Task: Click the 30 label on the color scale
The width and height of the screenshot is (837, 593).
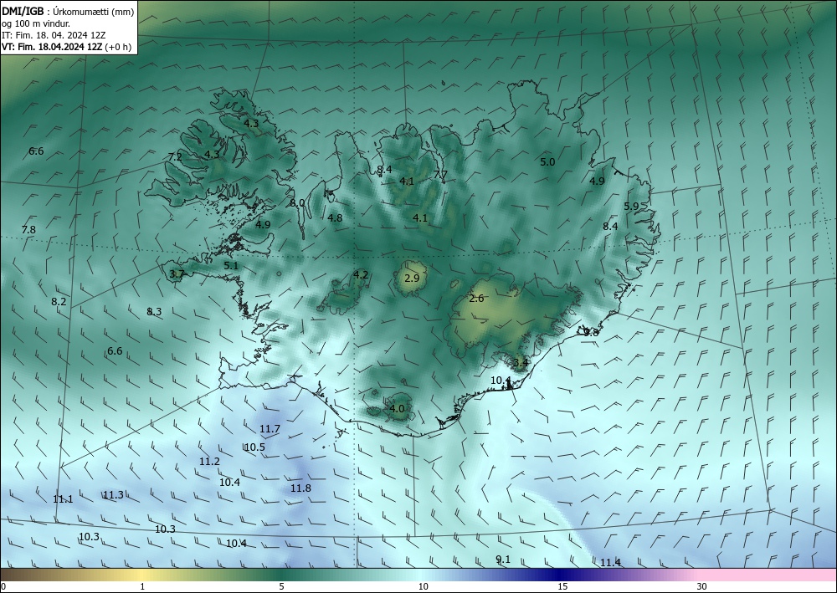Action: pos(702,586)
